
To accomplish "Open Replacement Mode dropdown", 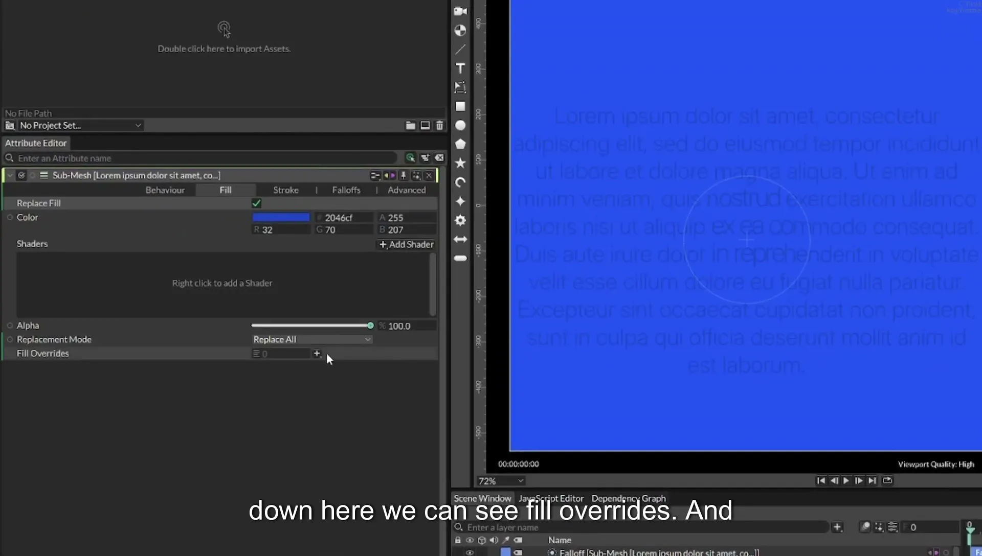I will [x=311, y=339].
